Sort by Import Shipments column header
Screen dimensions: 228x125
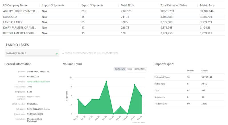(53, 5)
